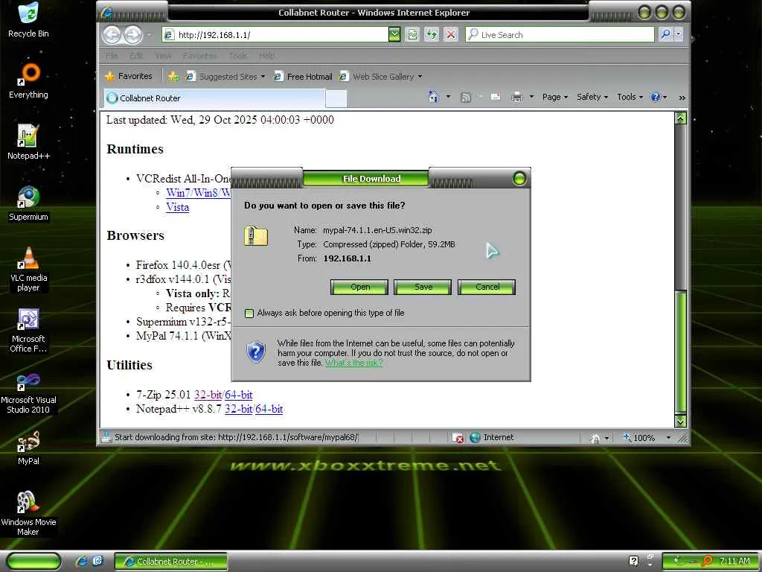Select the Collabnet Router tab
This screenshot has width=762, height=572.
[214, 98]
